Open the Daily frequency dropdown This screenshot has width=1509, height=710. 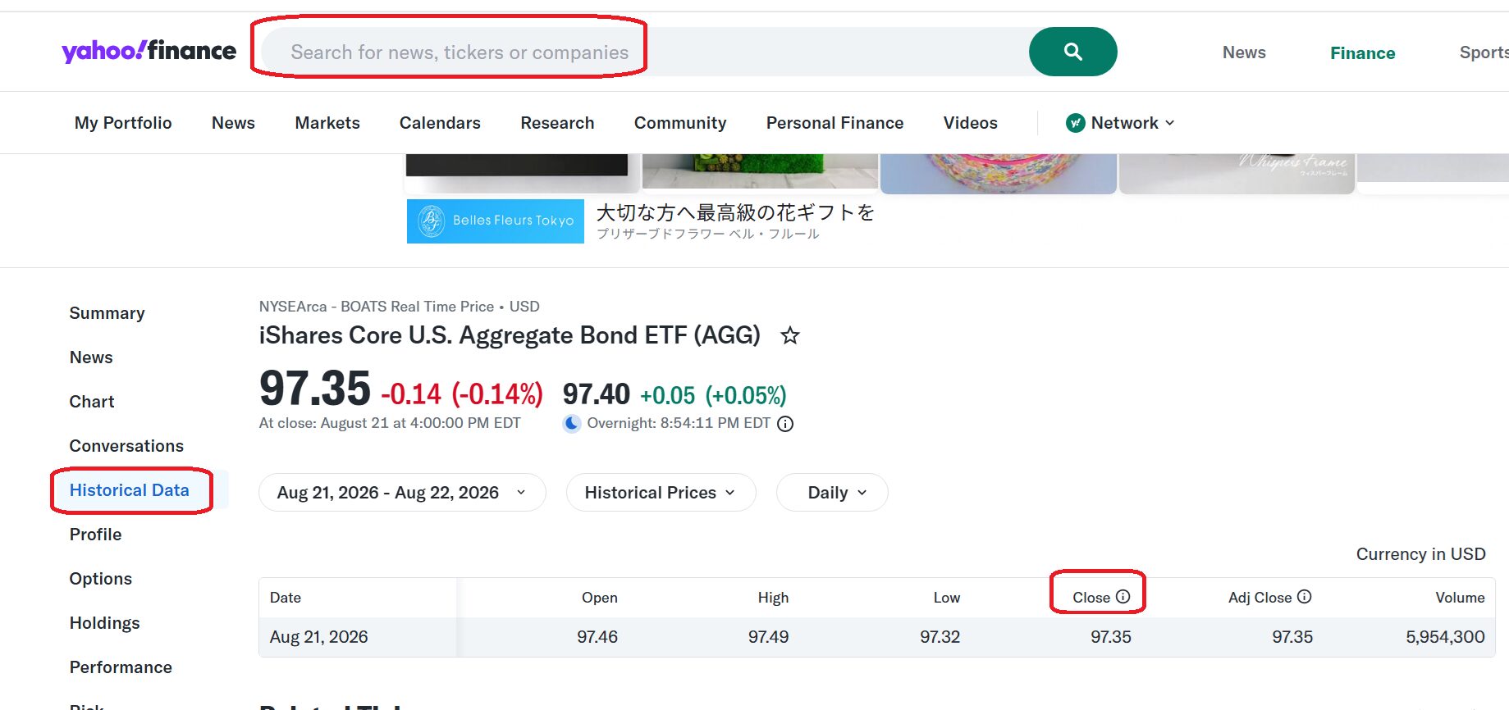click(832, 493)
